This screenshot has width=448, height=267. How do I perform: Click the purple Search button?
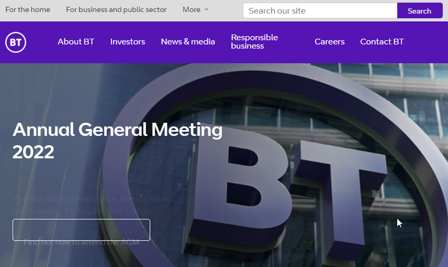[419, 10]
